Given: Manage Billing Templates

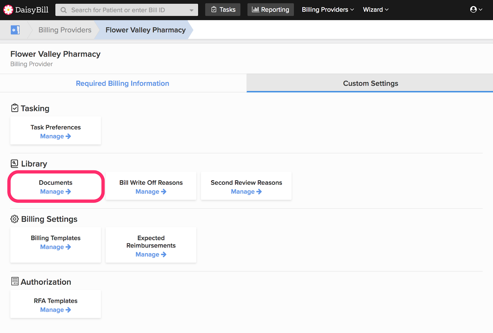Looking at the screenshot, I should click(55, 247).
